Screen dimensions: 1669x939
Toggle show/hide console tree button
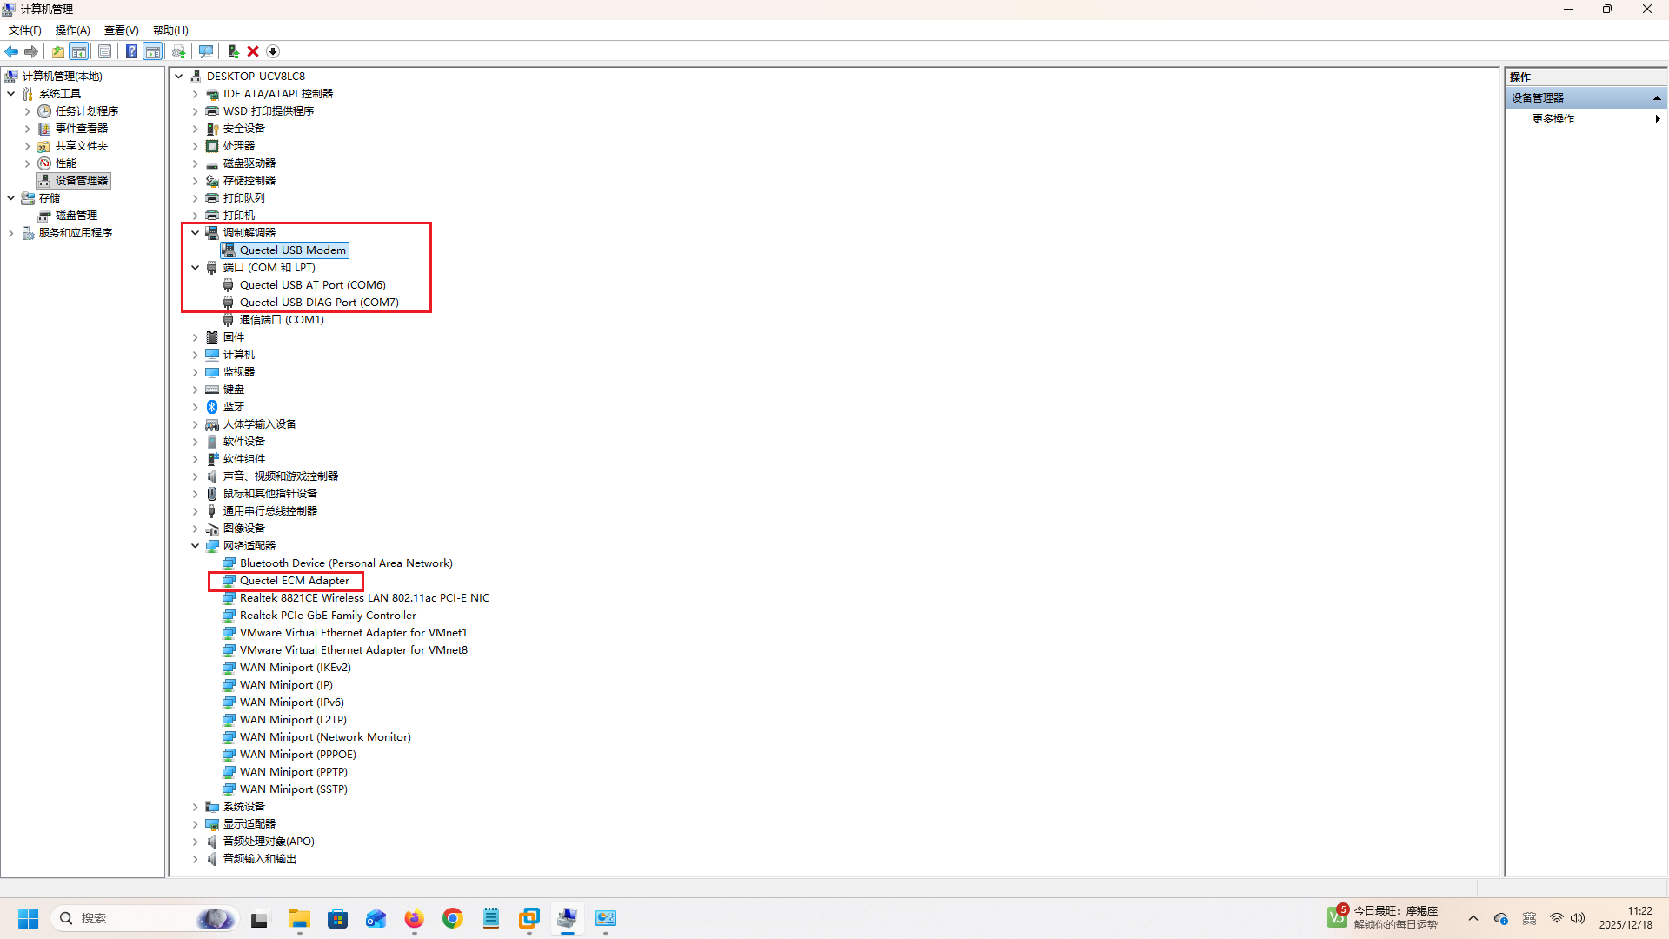point(79,51)
